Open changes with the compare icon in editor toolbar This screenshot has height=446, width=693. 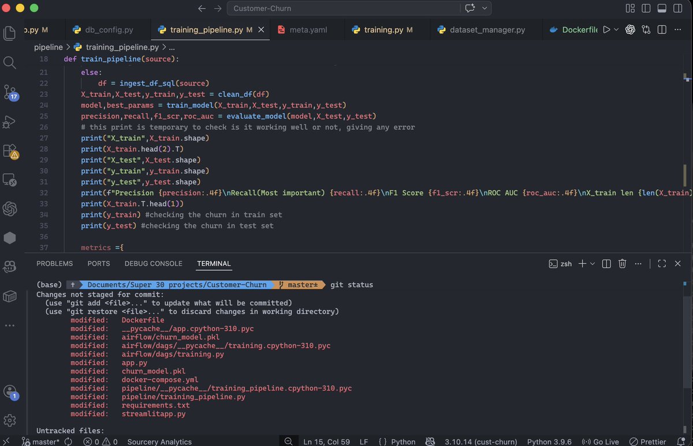646,29
